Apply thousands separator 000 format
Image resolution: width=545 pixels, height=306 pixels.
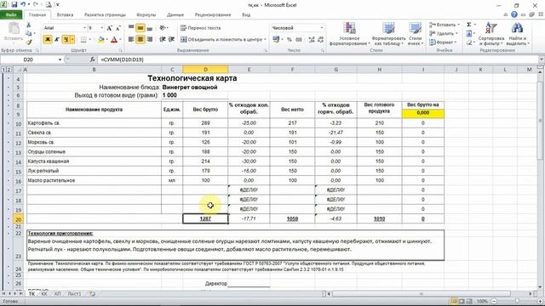coord(299,40)
